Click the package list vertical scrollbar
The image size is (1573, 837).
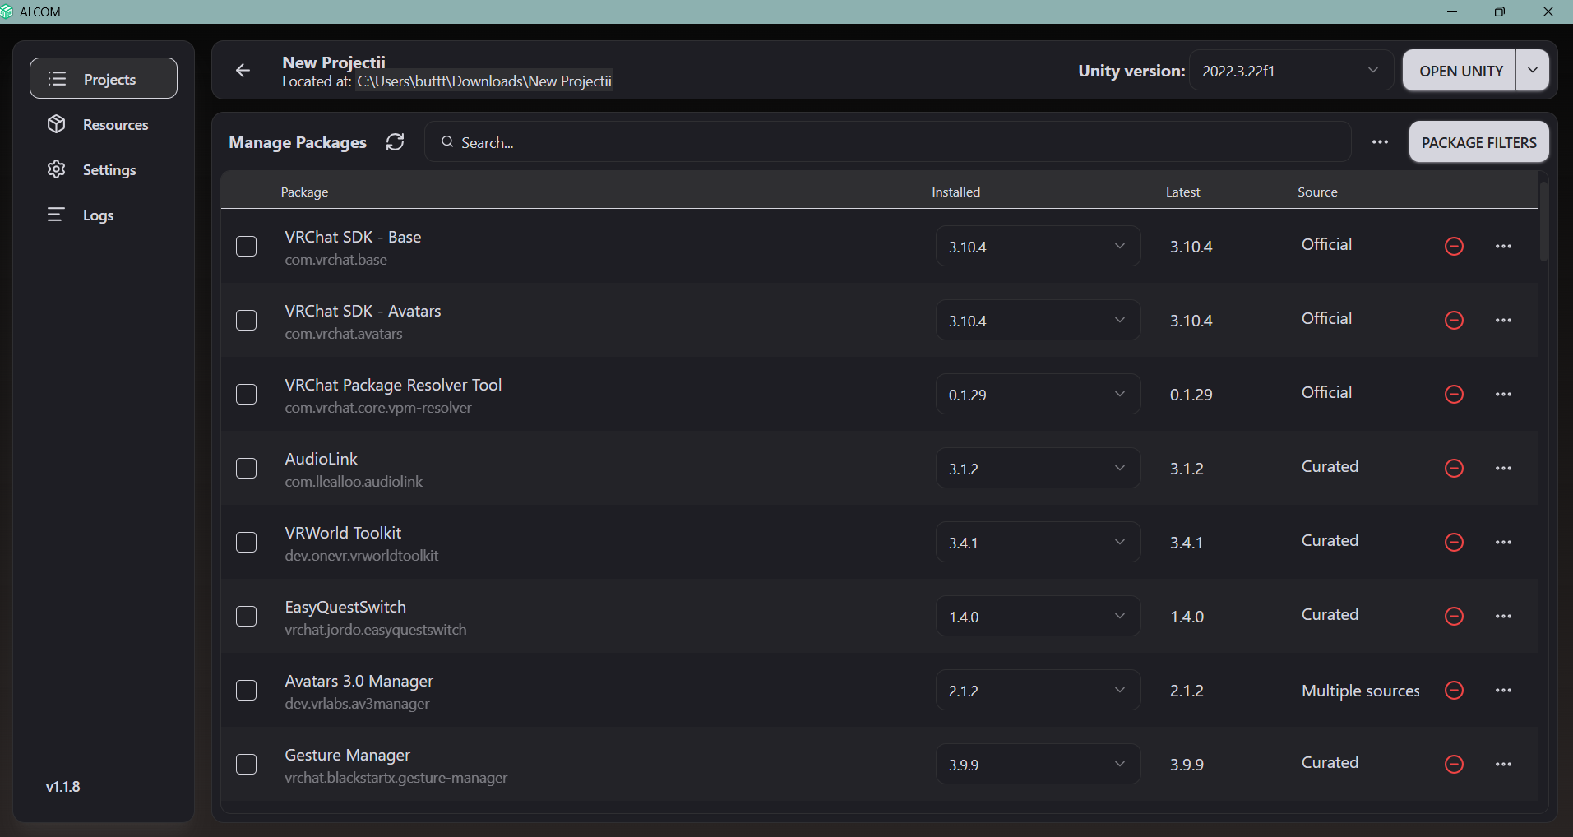click(x=1543, y=222)
